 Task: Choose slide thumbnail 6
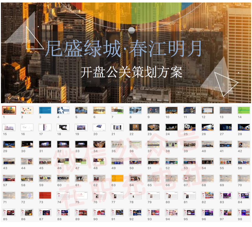pos(99,110)
